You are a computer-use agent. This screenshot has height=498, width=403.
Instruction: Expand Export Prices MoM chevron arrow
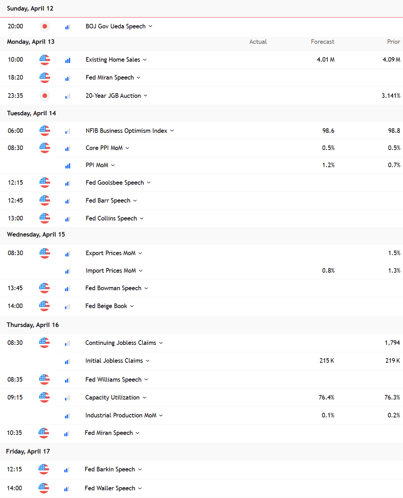click(x=140, y=253)
